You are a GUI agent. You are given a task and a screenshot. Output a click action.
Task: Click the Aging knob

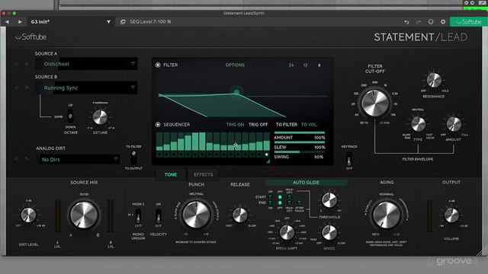(x=387, y=215)
